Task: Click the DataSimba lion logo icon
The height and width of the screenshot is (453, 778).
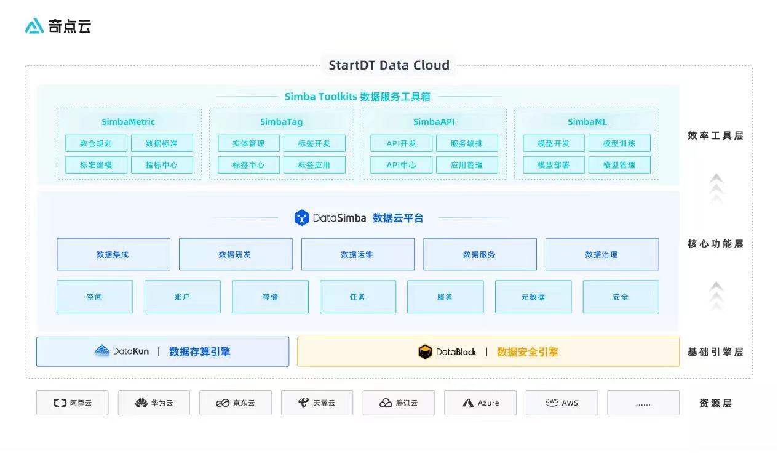Action: point(301,218)
